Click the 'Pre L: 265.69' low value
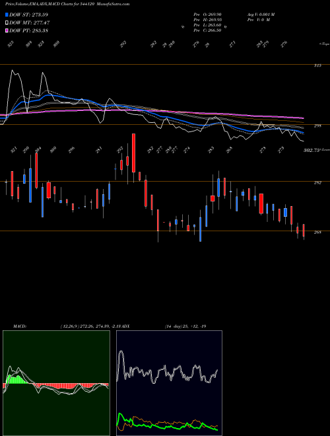The image size is (330, 436). [207, 25]
